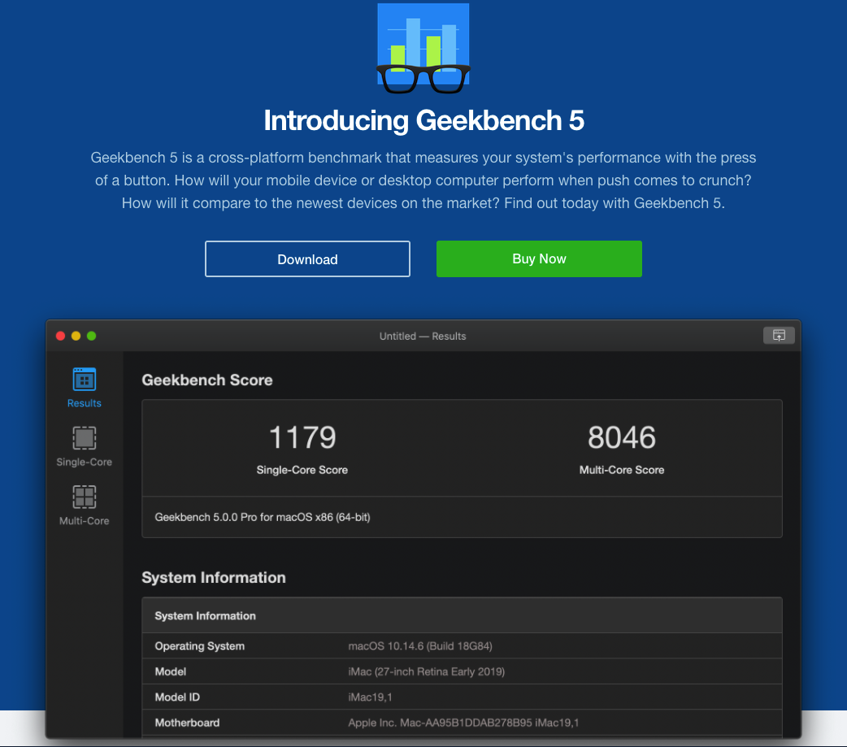Click the Model row label
This screenshot has width=847, height=747.
(170, 671)
